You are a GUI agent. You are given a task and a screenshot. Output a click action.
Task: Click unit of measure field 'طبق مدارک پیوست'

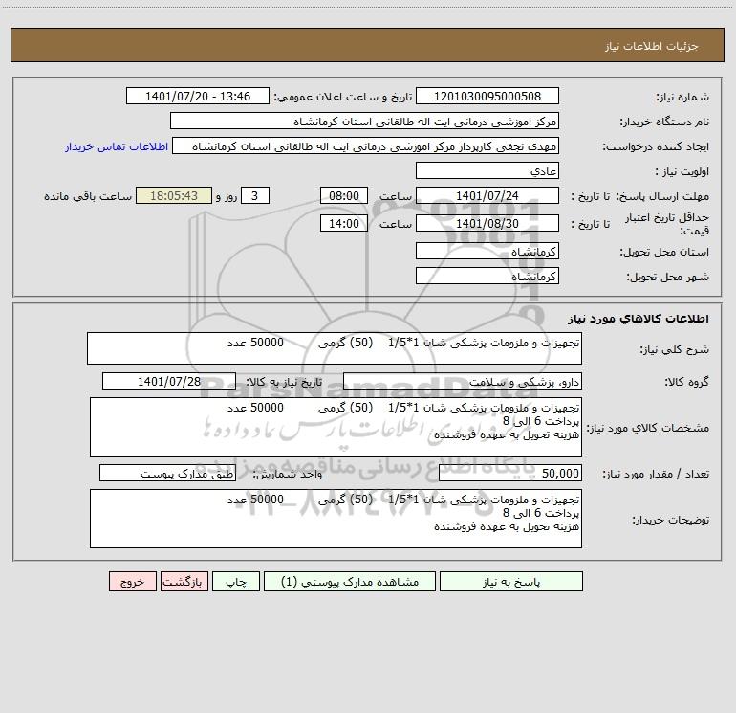(x=167, y=474)
